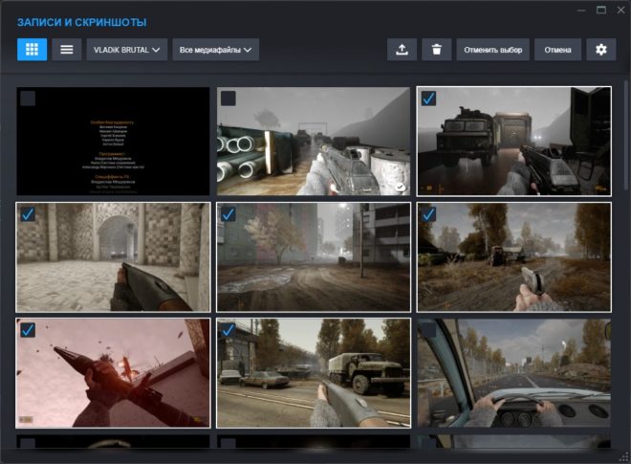This screenshot has width=631, height=464.
Task: Click 'Отменить выбор' button
Action: pos(492,50)
